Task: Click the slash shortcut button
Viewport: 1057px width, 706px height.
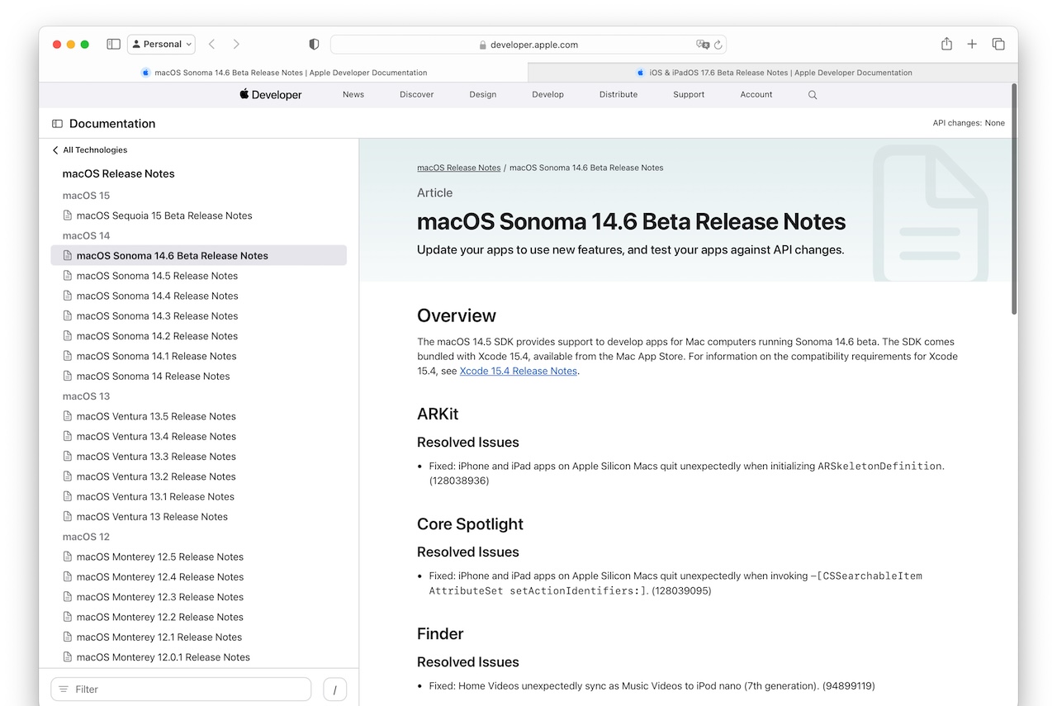Action: (334, 689)
